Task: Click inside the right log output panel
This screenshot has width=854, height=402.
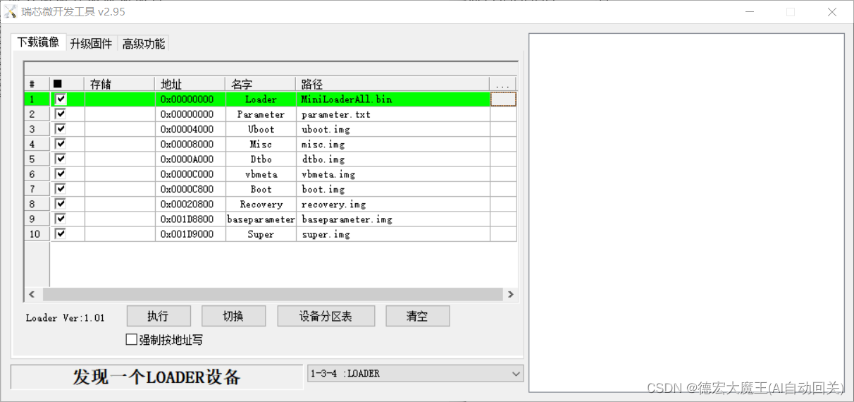Action: 686,212
